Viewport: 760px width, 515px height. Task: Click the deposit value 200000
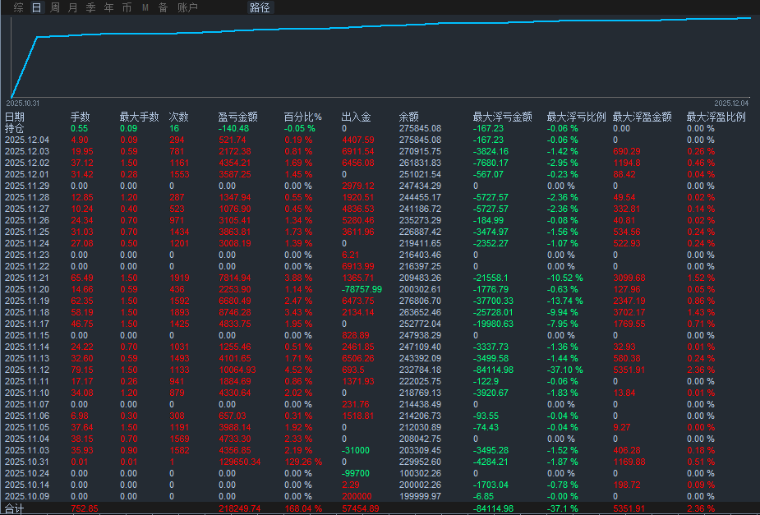click(357, 497)
